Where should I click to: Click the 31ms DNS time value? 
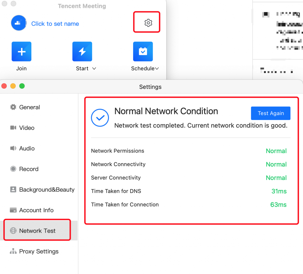[x=279, y=191]
